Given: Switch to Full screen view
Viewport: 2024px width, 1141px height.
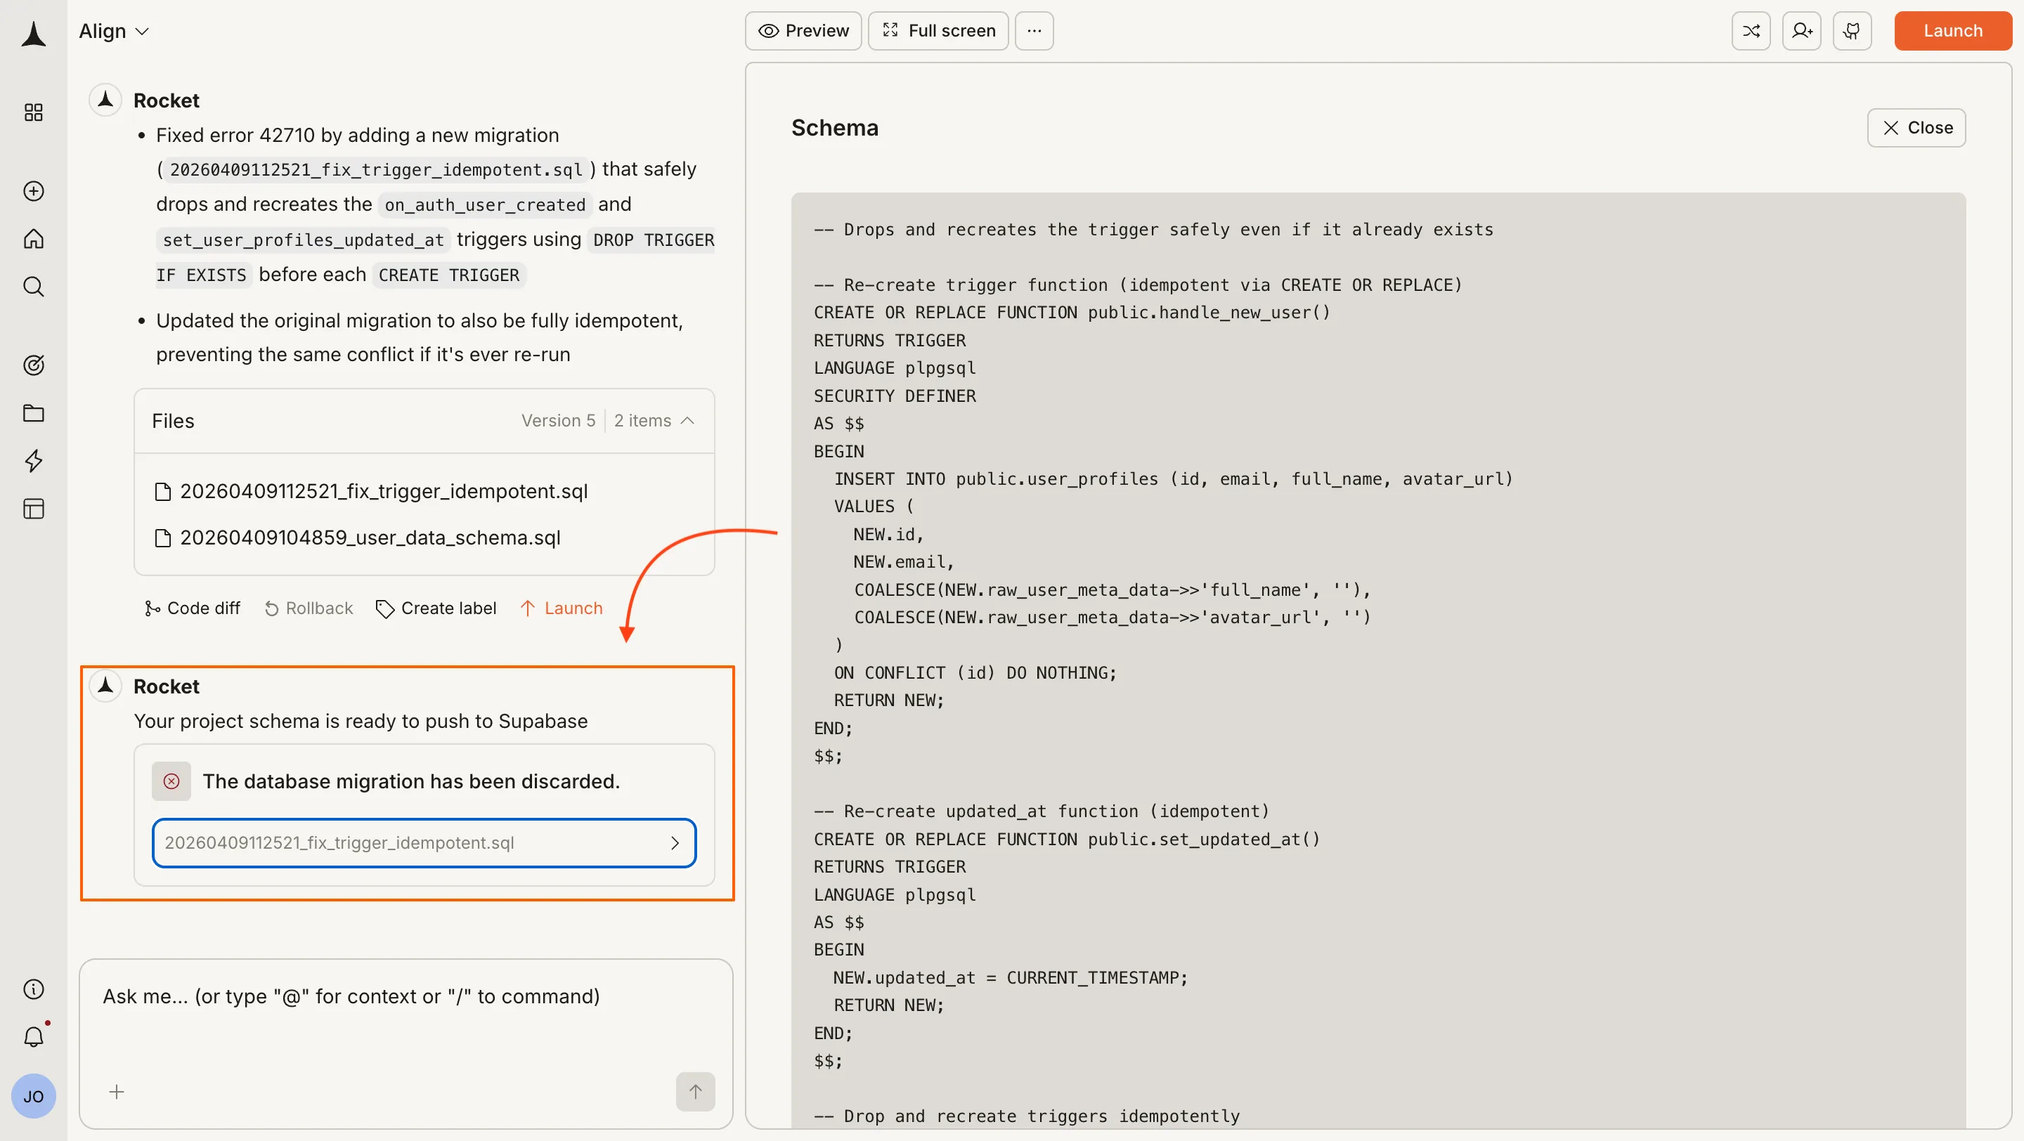Looking at the screenshot, I should coord(938,31).
